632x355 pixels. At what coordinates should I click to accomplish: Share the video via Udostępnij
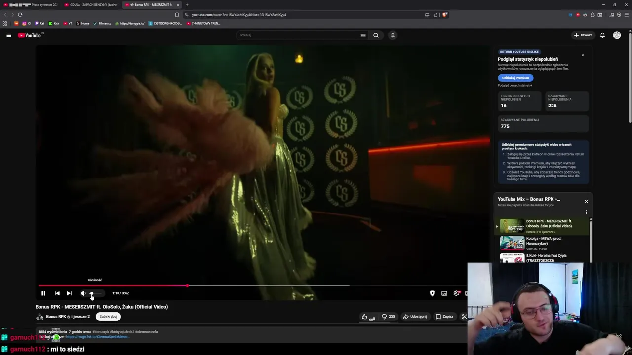(x=415, y=317)
